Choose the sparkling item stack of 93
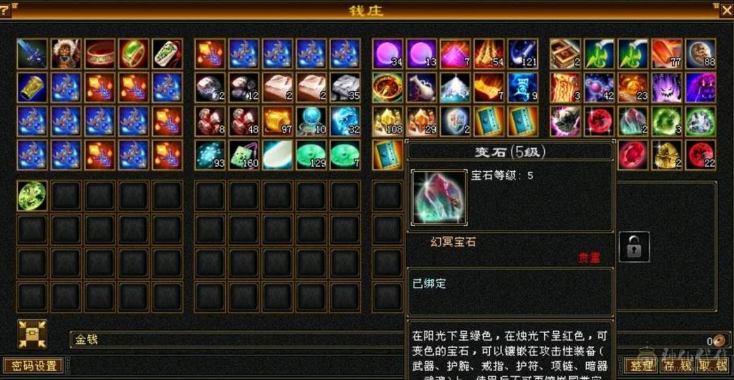This screenshot has height=380, width=734. (210, 155)
